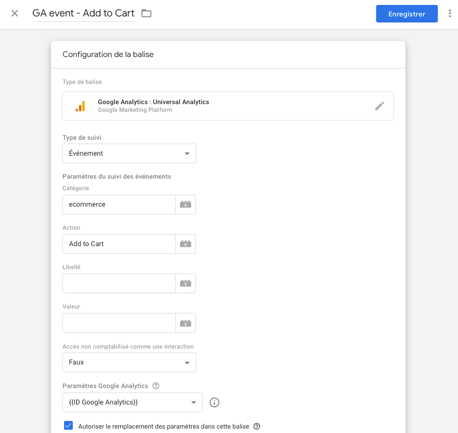458x433 pixels.
Task: Insert variable for the Valeur field
Action: coord(185,323)
